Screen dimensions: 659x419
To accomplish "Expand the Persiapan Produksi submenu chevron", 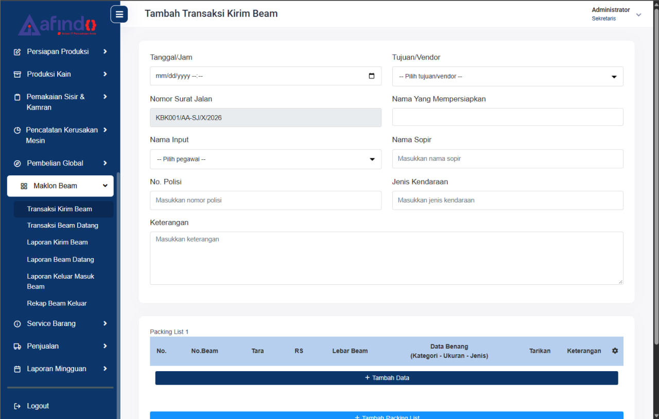I will tap(105, 51).
